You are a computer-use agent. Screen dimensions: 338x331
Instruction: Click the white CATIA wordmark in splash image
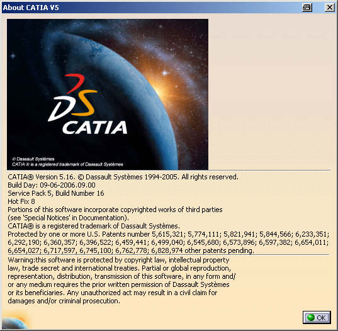tap(95, 128)
